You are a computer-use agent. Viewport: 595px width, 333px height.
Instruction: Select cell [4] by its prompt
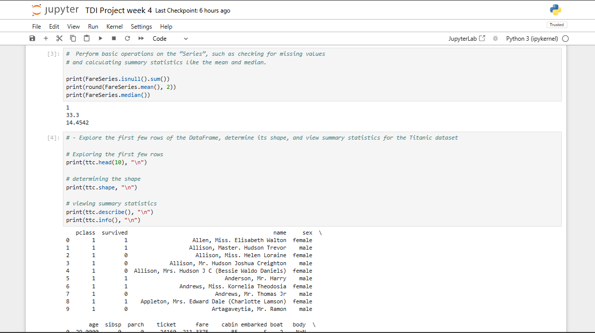point(53,138)
